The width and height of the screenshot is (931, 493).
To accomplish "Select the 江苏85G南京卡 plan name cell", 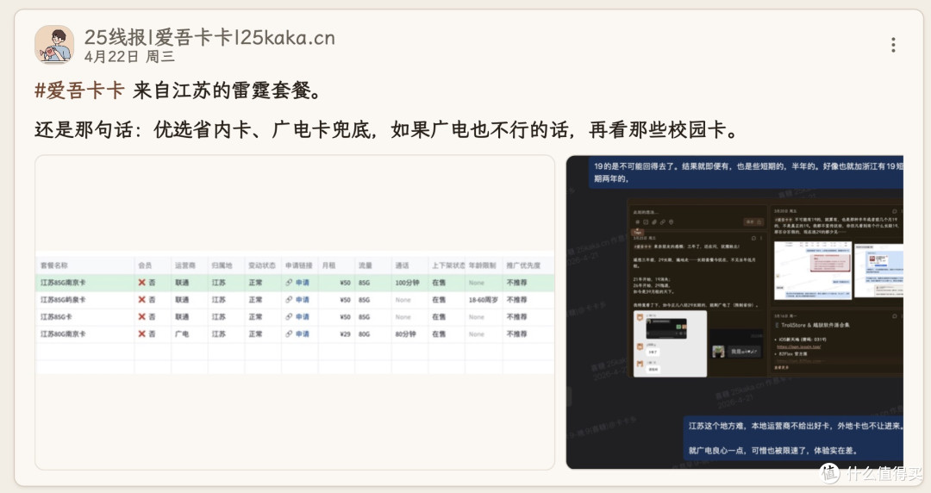I will tap(63, 283).
